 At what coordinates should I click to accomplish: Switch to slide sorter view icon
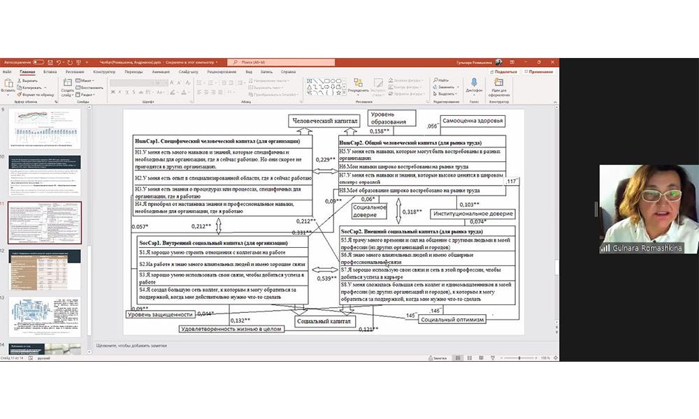(470, 358)
